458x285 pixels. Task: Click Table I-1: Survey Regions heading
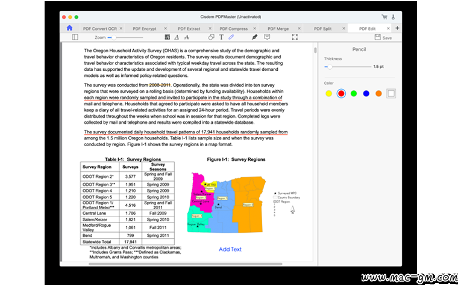(133, 159)
